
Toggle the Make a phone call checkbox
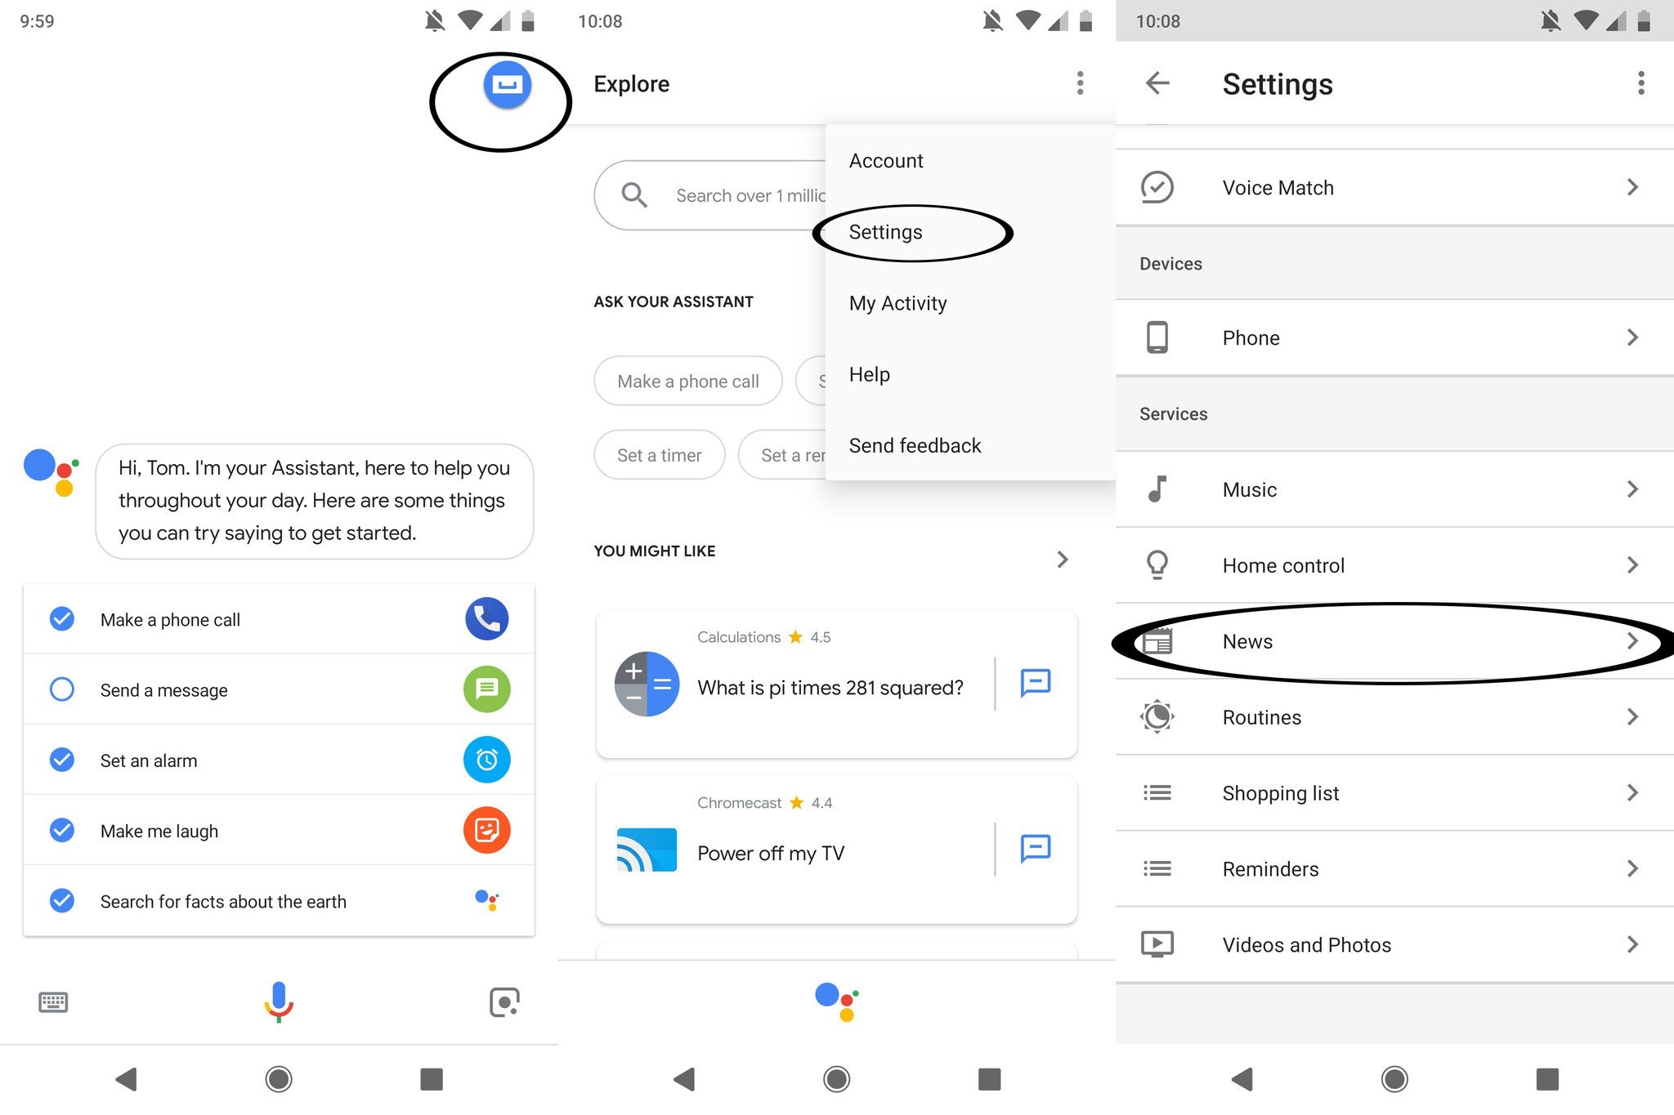click(62, 618)
